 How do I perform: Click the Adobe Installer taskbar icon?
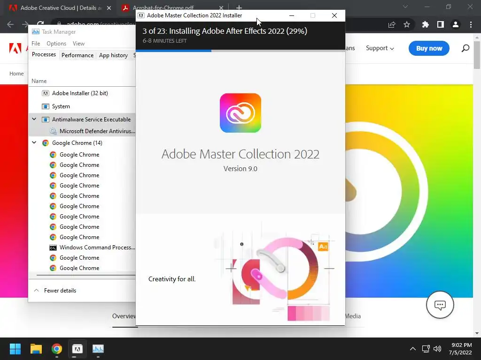78,349
